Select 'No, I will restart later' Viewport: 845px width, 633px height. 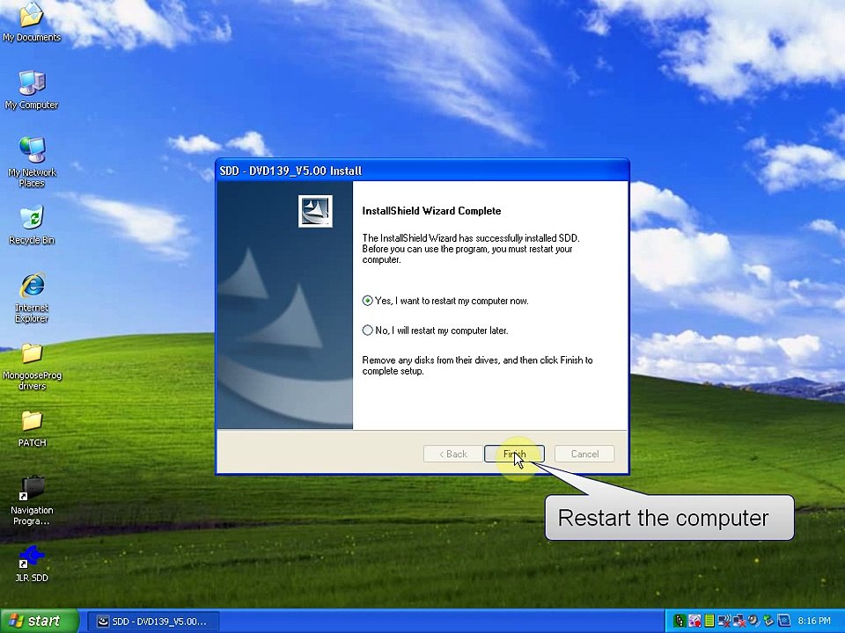point(436,330)
